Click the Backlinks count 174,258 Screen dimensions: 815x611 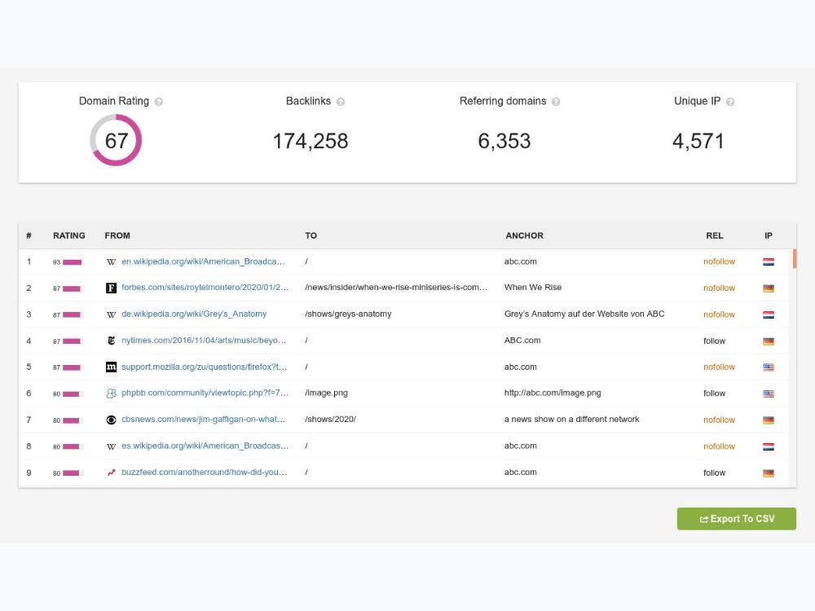(311, 141)
